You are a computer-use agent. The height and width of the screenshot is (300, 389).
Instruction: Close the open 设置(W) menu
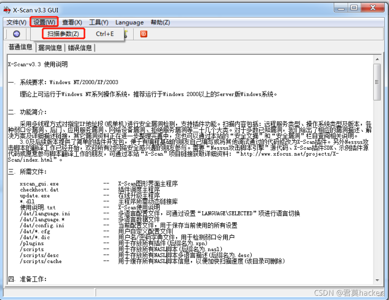point(44,22)
